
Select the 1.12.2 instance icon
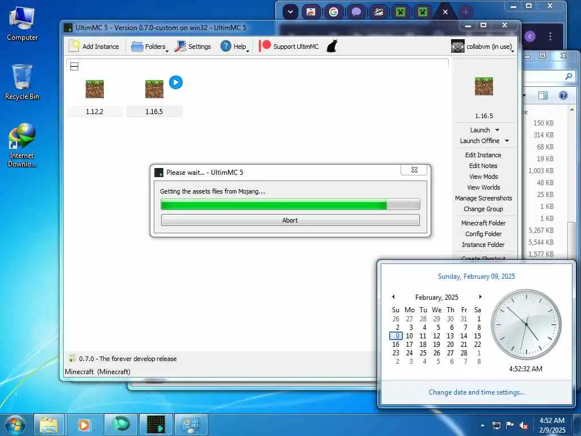coord(95,89)
